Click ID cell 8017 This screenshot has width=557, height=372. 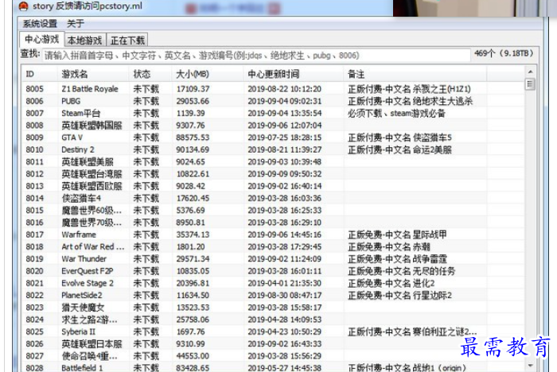point(34,234)
